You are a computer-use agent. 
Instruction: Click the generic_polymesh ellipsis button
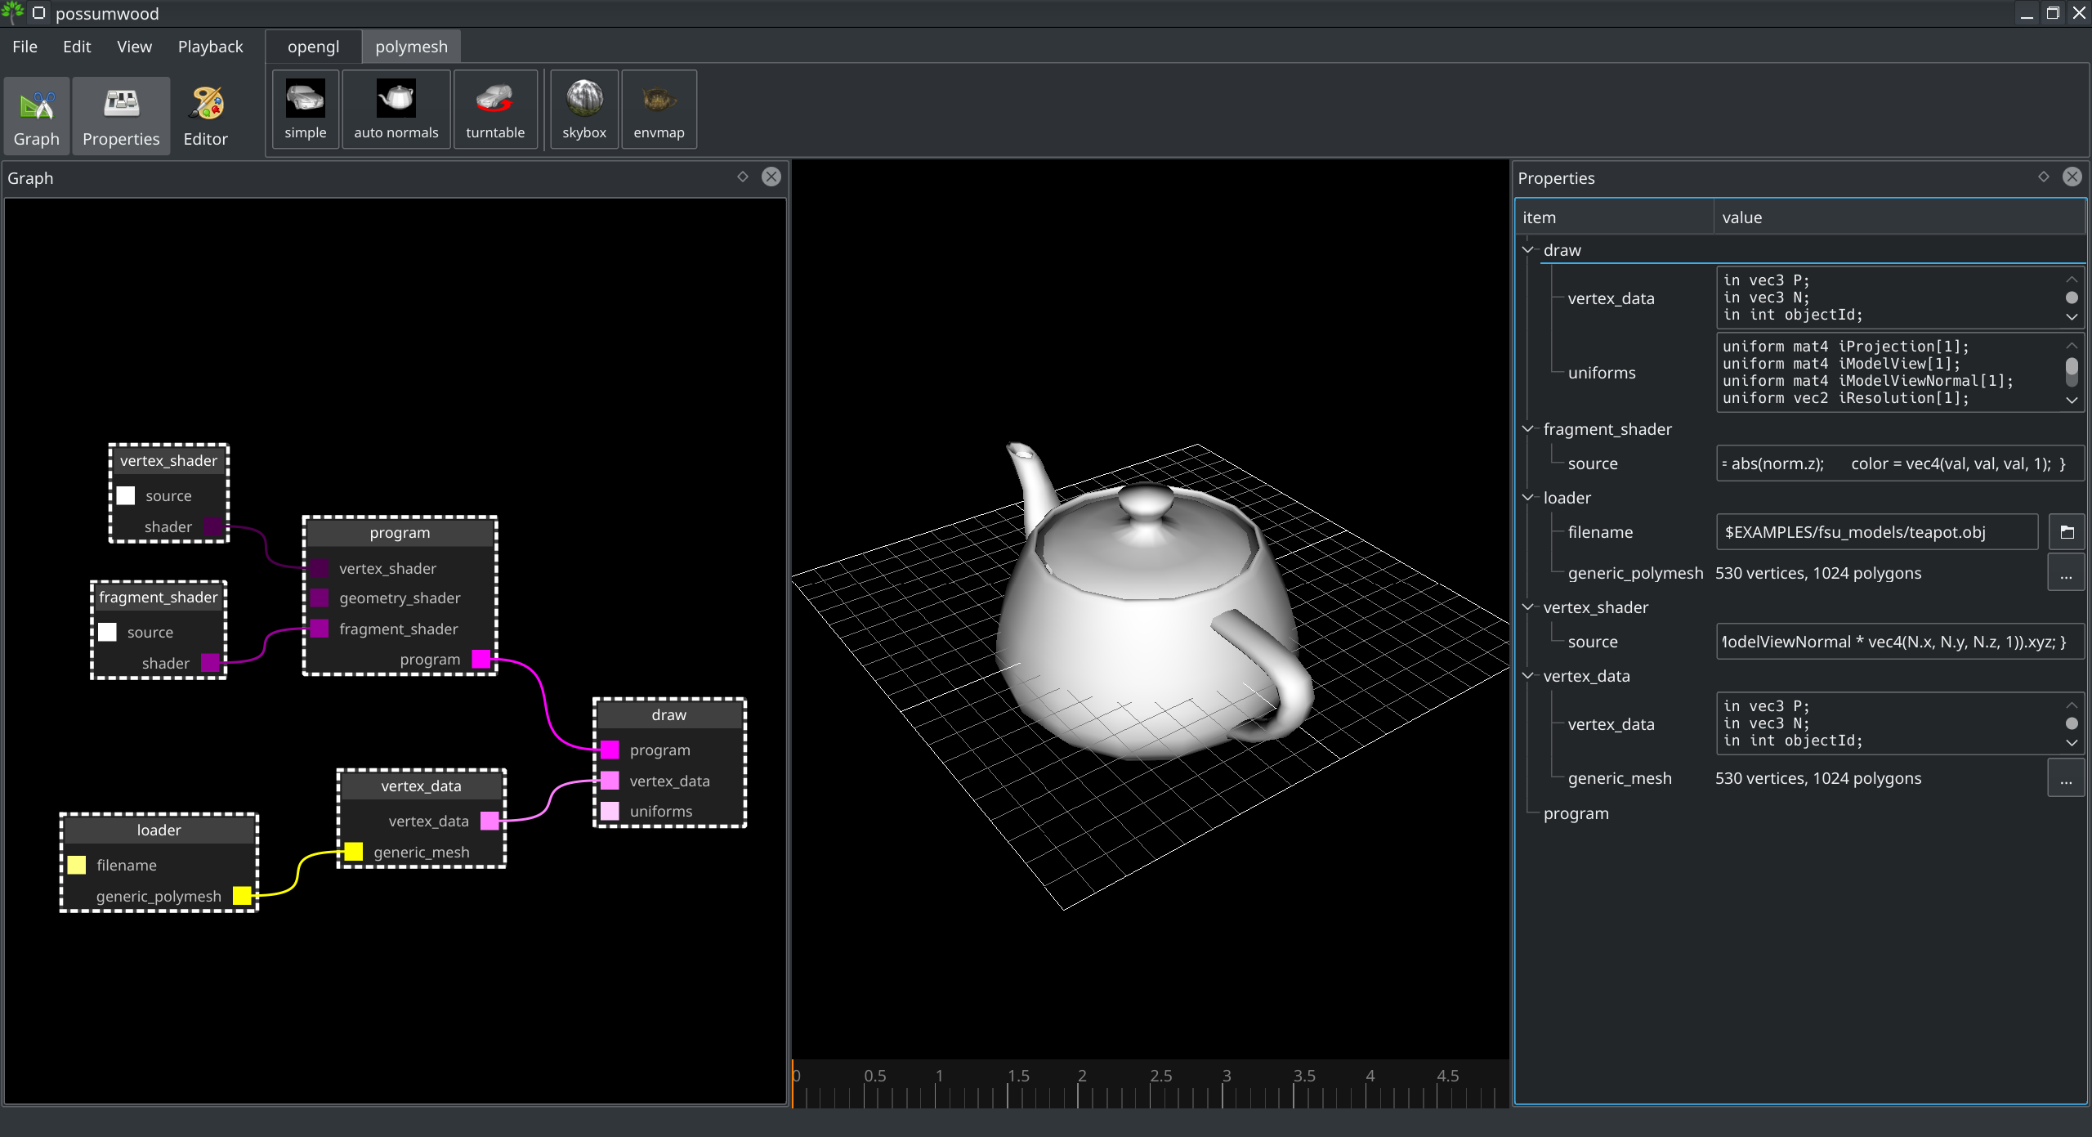click(2067, 571)
